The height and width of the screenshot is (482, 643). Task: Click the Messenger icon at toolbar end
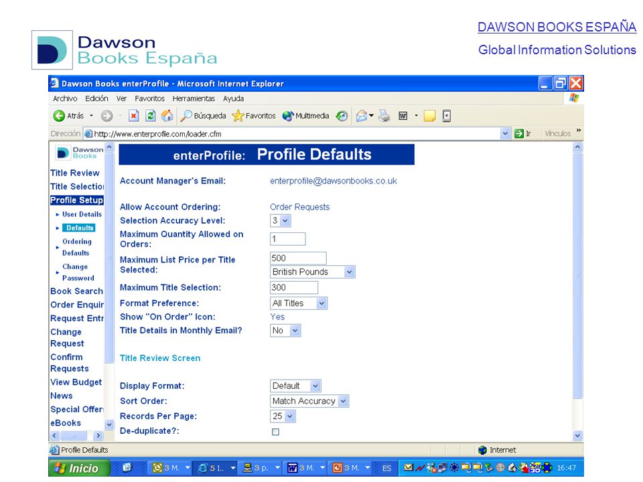447,116
